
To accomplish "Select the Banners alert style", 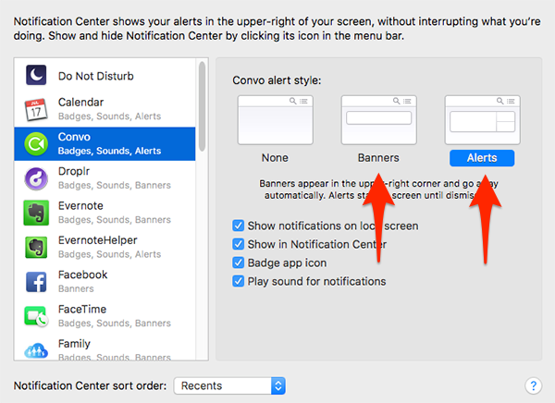I will [377, 120].
